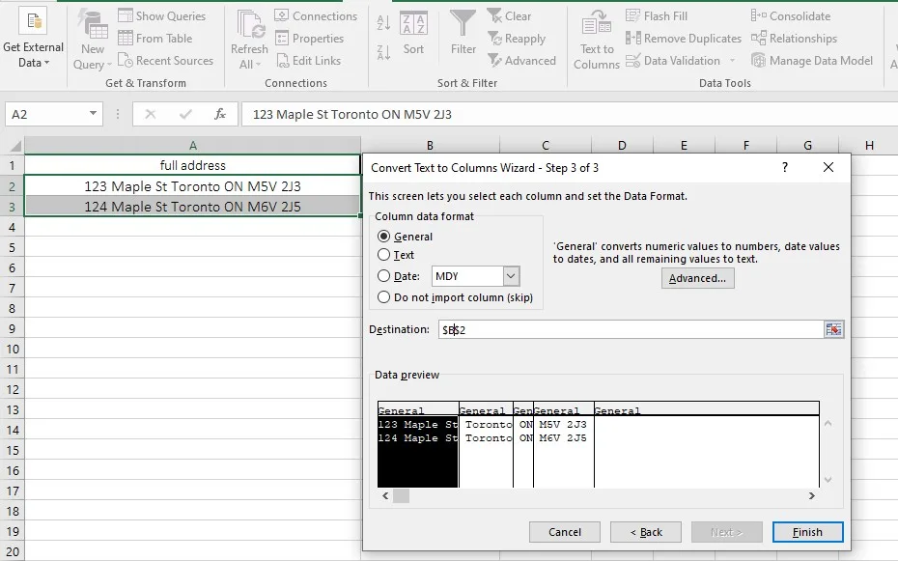Expand the Name Box dropdown
The height and width of the screenshot is (561, 898).
click(x=93, y=113)
